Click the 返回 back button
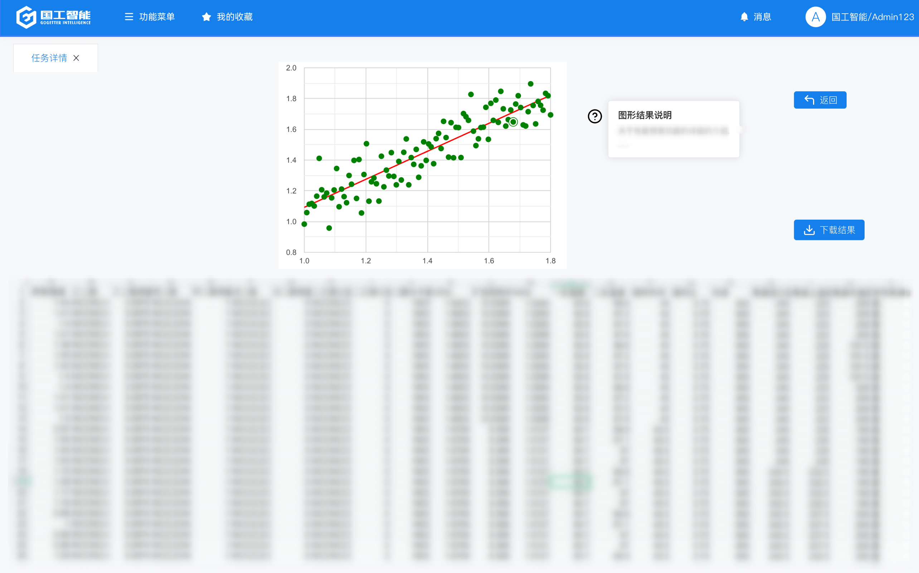The width and height of the screenshot is (919, 573). (820, 100)
